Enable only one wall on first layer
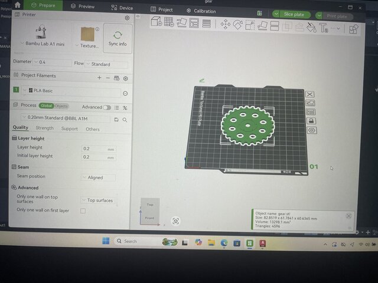The image size is (378, 283). coord(83,210)
